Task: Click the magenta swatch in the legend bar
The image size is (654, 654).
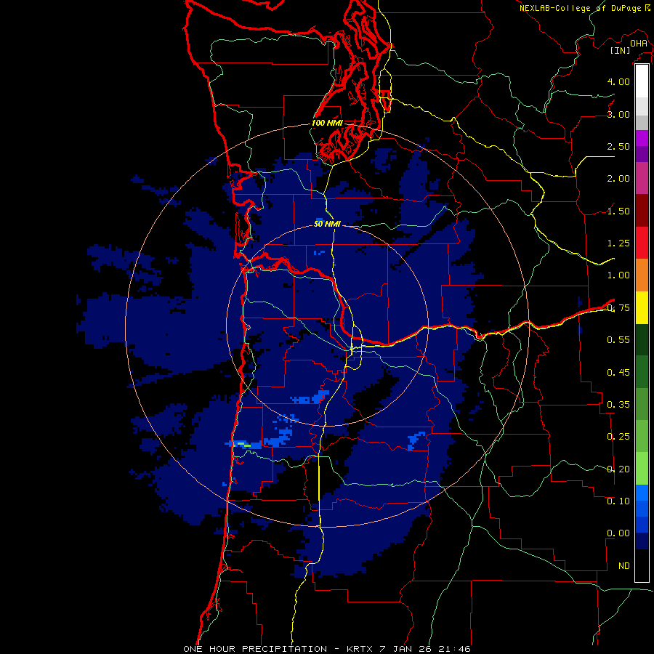Action: (x=642, y=137)
